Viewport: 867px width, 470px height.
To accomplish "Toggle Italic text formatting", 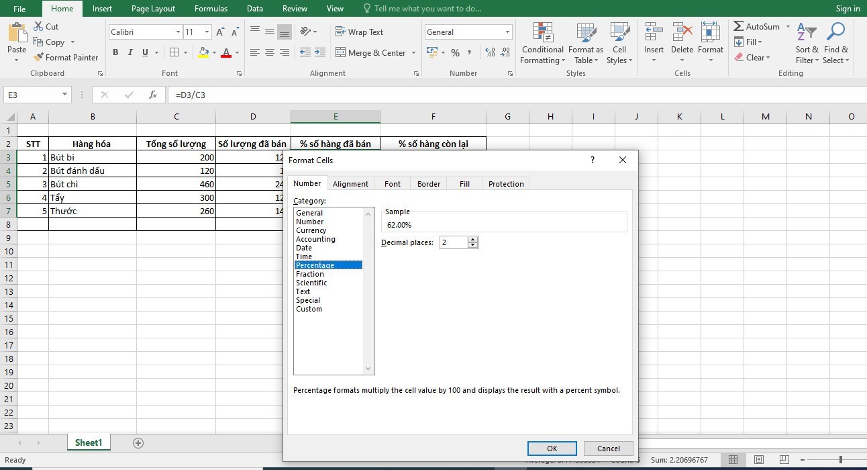I will pyautogui.click(x=130, y=52).
